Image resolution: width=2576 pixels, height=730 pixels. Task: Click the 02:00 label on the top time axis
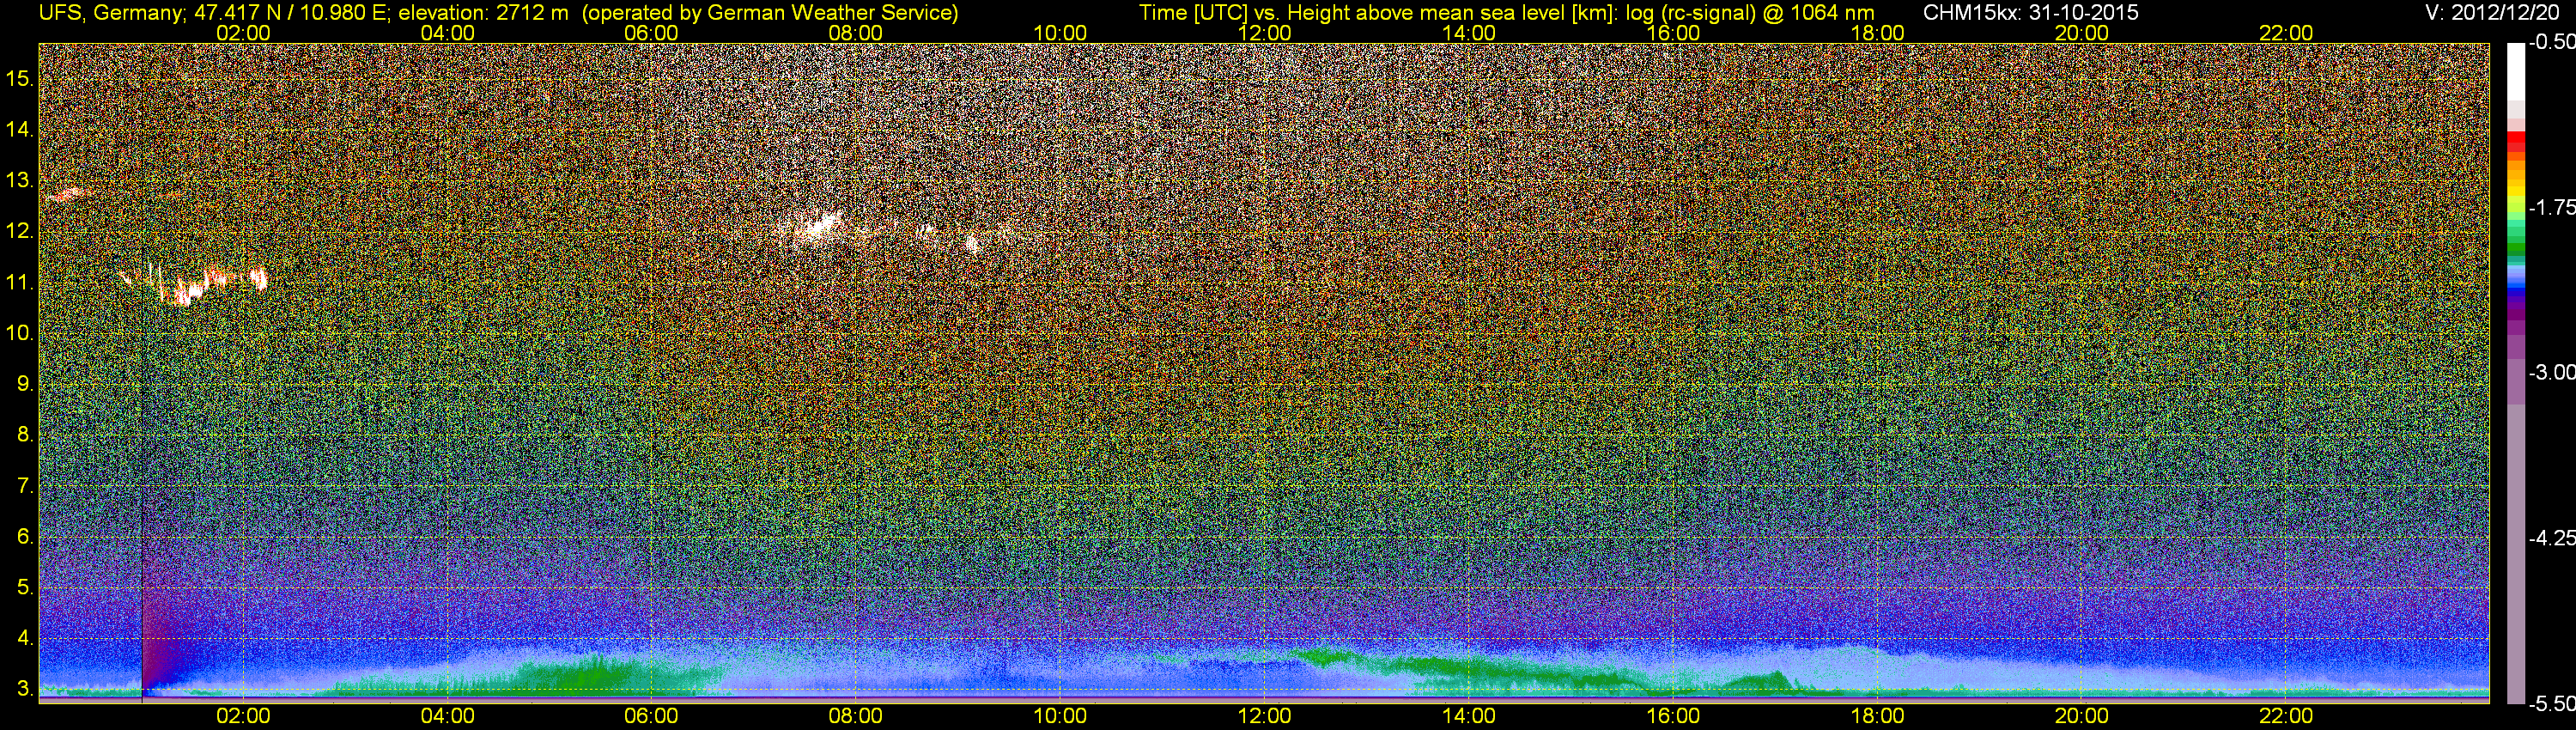point(243,33)
